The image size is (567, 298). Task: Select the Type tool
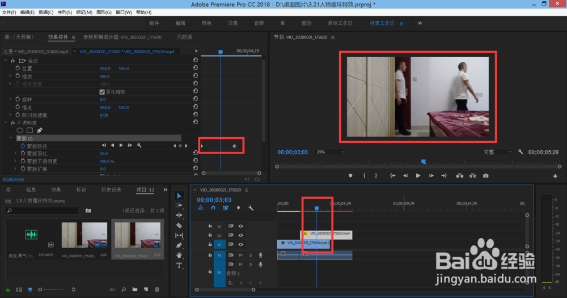pyautogui.click(x=179, y=266)
